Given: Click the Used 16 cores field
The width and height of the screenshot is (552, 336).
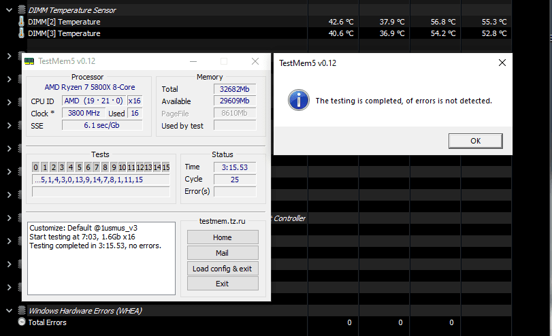Looking at the screenshot, I should point(135,113).
